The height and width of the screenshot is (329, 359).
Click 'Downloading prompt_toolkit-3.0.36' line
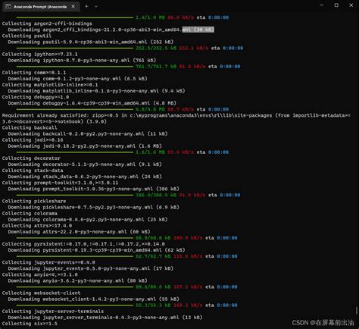(x=94, y=189)
